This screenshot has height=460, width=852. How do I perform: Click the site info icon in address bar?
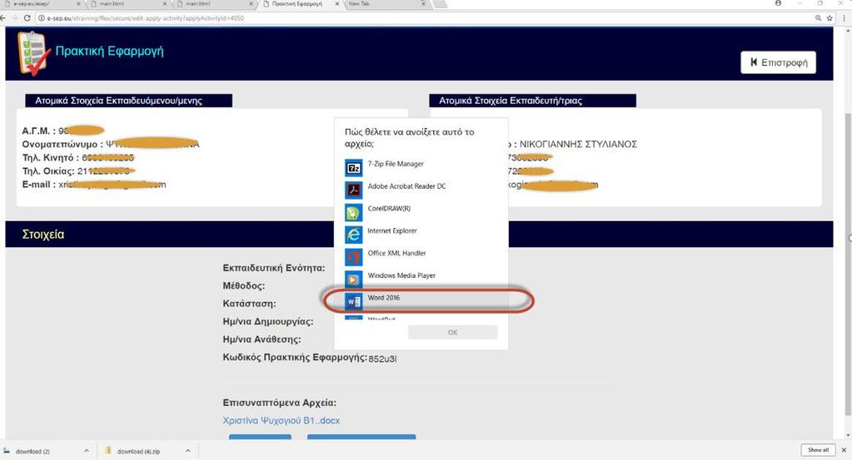pyautogui.click(x=41, y=18)
